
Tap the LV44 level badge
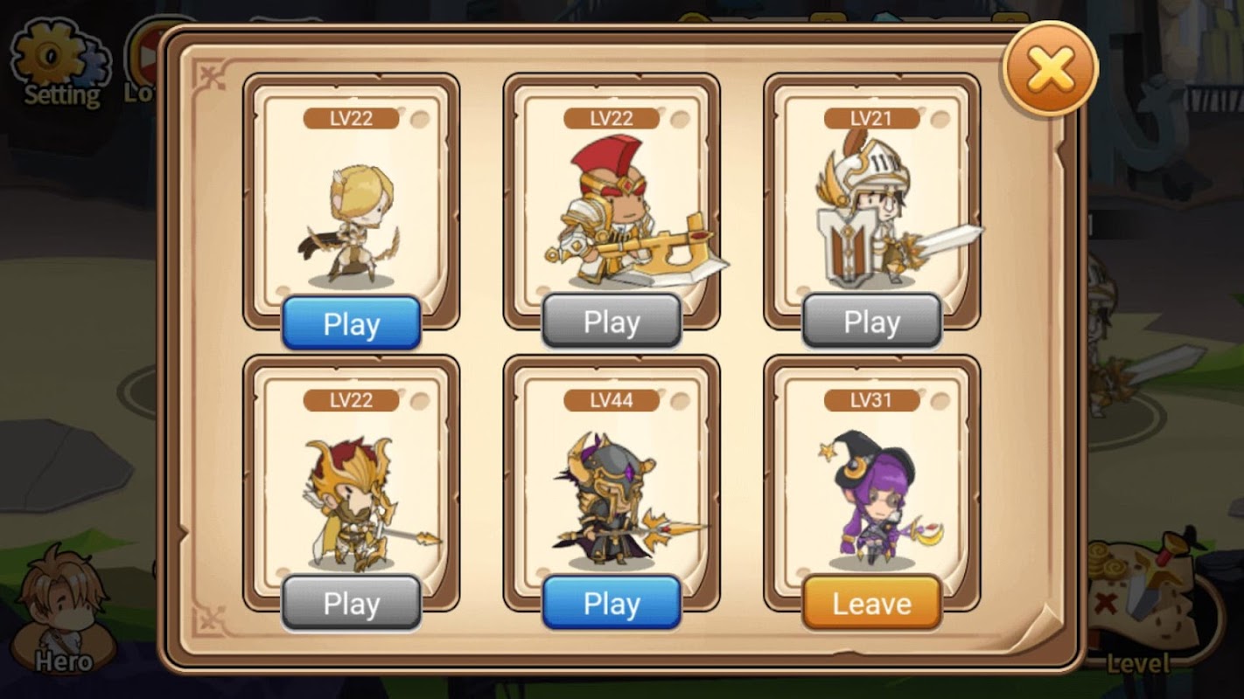tap(612, 400)
